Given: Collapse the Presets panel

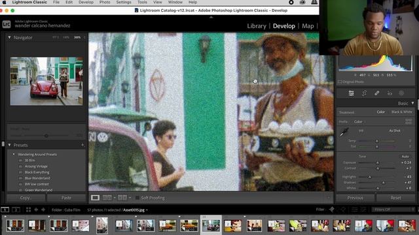Looking at the screenshot, I should coord(9,145).
